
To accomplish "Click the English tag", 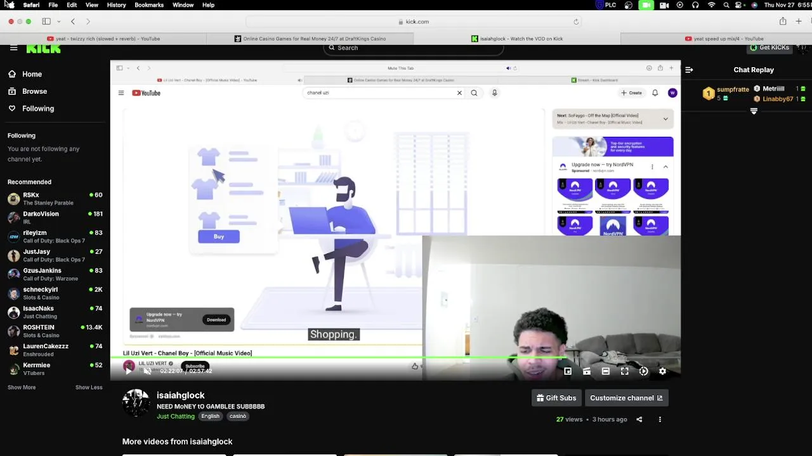I will point(210,416).
